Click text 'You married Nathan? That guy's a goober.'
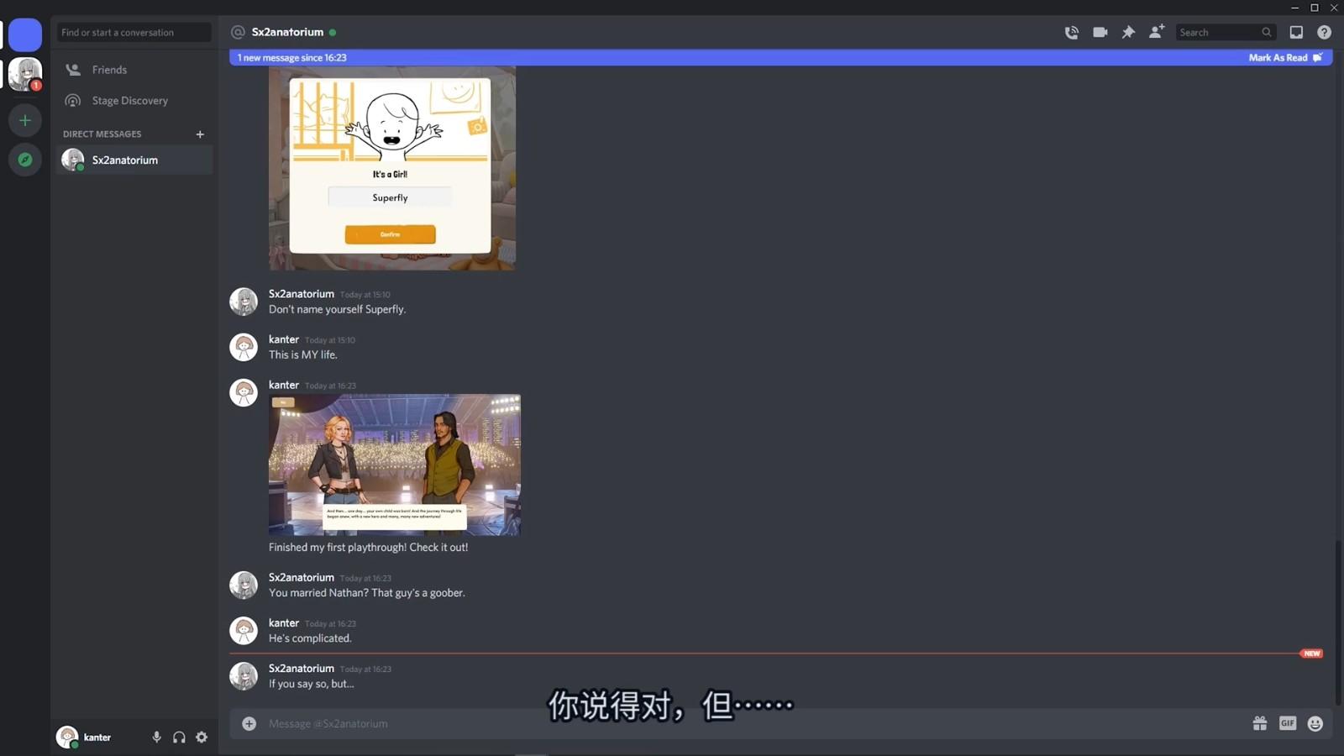Image resolution: width=1344 pixels, height=756 pixels. pyautogui.click(x=366, y=592)
